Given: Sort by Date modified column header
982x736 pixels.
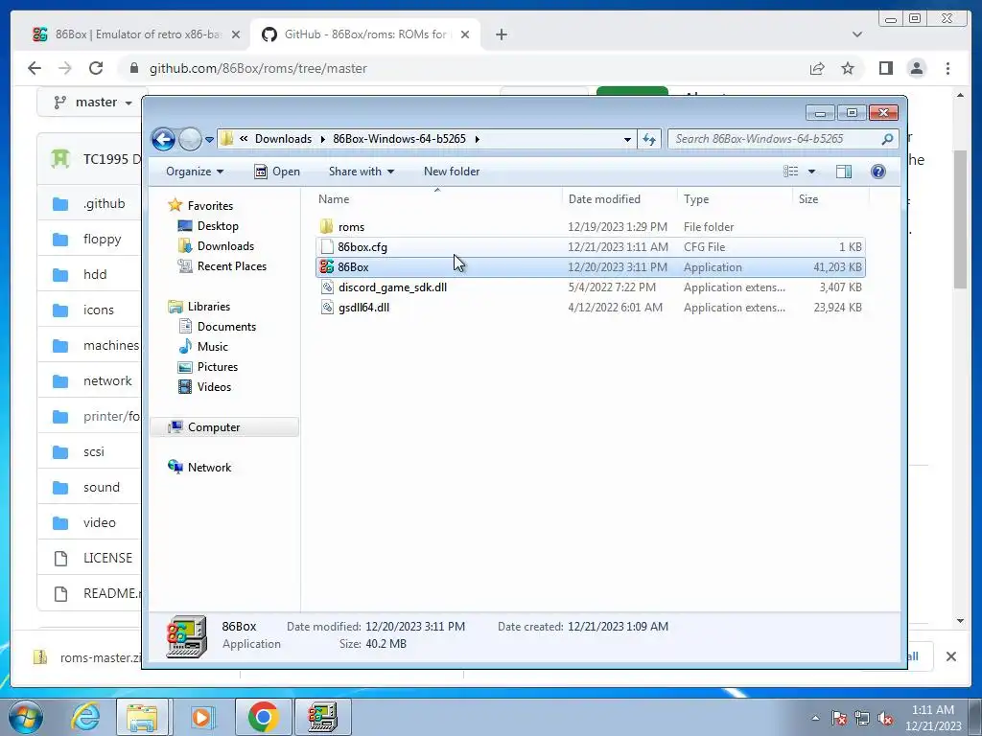Looking at the screenshot, I should [x=620, y=199].
